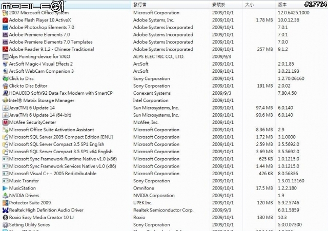Image resolution: width=328 pixels, height=231 pixels.
Task: Select Adobe Premiere Elements 7.0 Templates icon
Action: tap(5, 42)
